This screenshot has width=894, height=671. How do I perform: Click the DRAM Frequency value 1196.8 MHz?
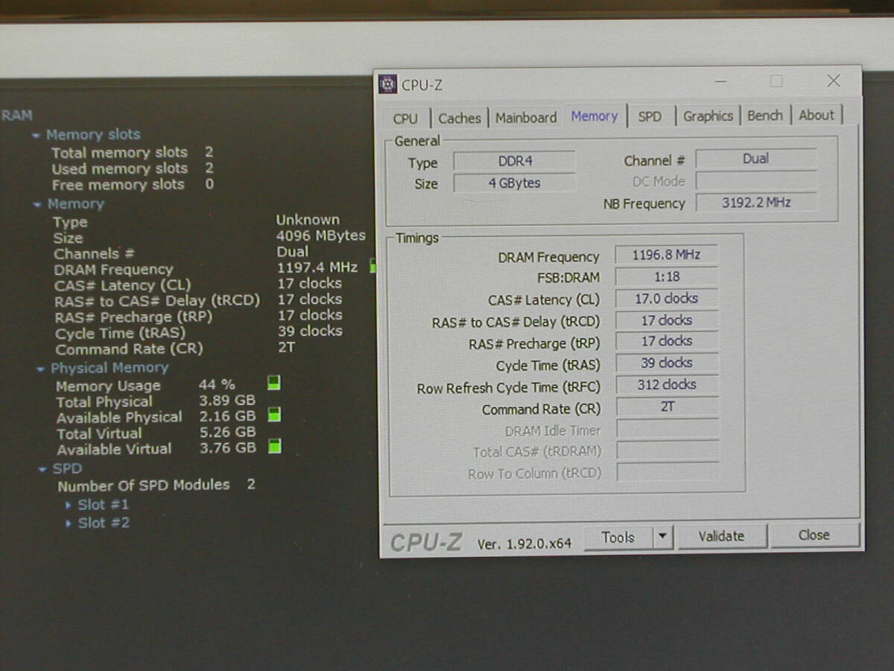tap(666, 255)
